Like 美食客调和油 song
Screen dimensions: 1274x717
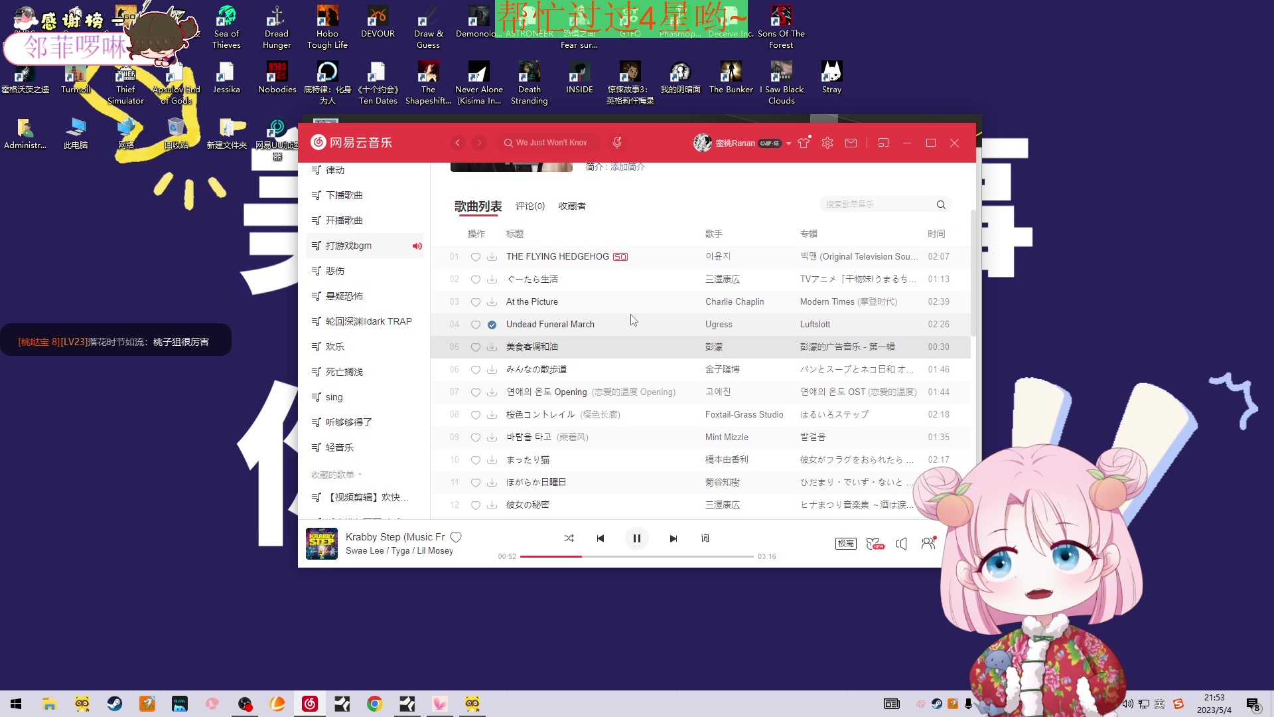[475, 347]
